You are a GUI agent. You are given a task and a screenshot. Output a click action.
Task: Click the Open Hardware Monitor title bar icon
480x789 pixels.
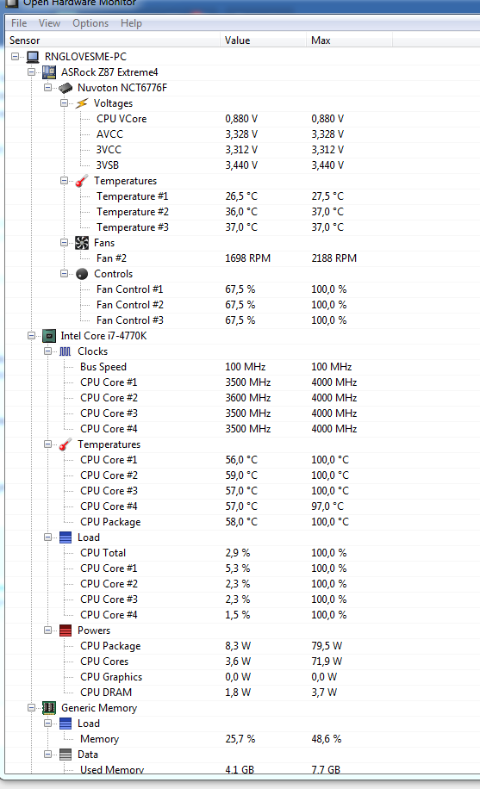(11, 3)
